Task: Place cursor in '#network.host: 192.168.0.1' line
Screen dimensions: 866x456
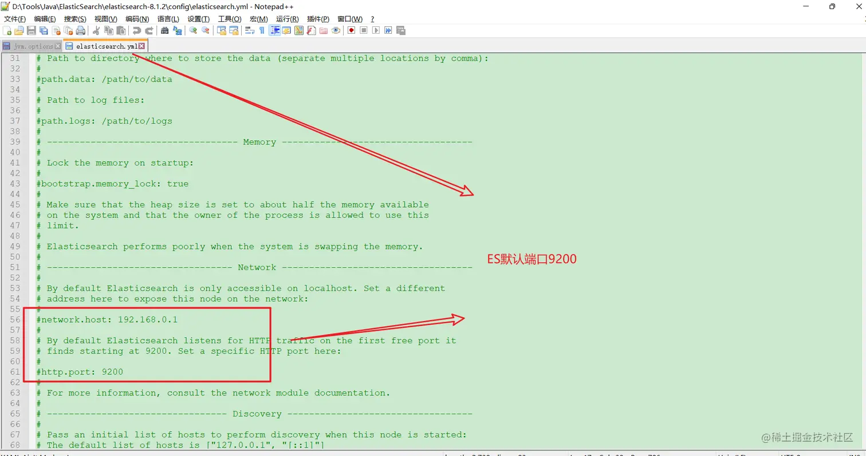Action: 107,319
